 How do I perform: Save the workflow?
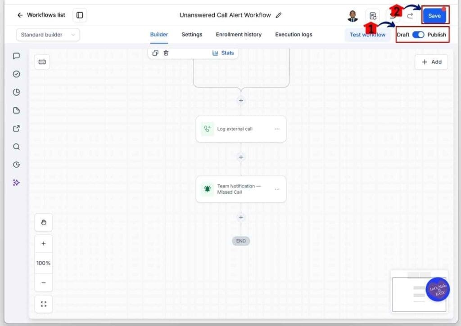tap(434, 16)
